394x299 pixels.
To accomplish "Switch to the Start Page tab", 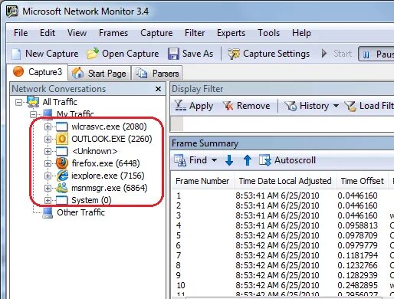I will pos(100,74).
